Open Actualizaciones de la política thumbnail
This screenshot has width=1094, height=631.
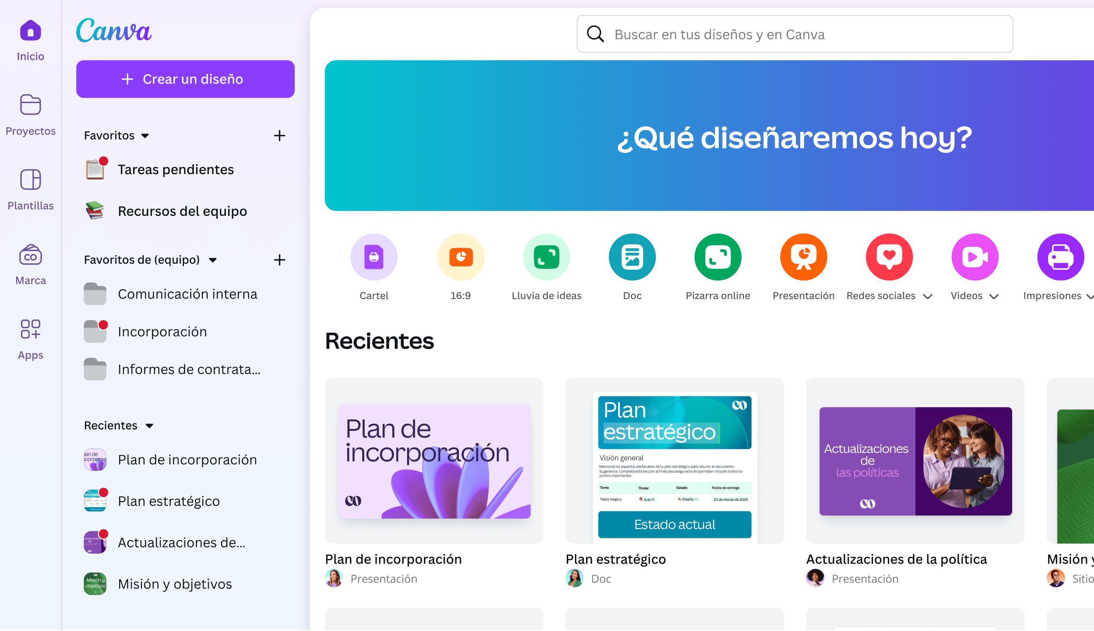(915, 461)
